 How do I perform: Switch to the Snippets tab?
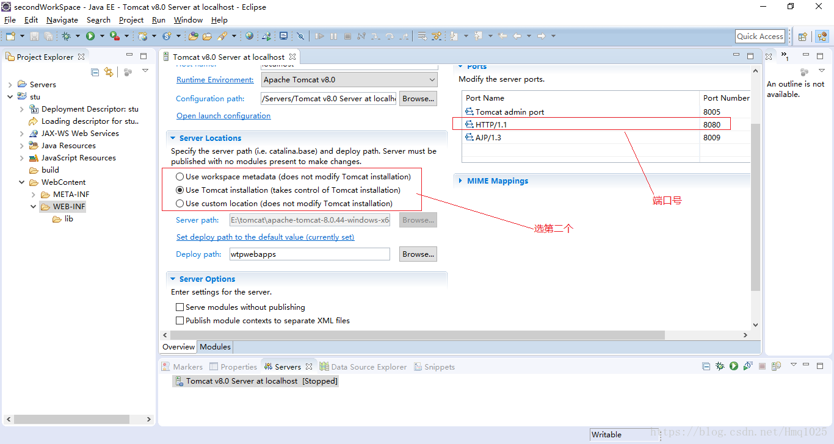coord(434,367)
